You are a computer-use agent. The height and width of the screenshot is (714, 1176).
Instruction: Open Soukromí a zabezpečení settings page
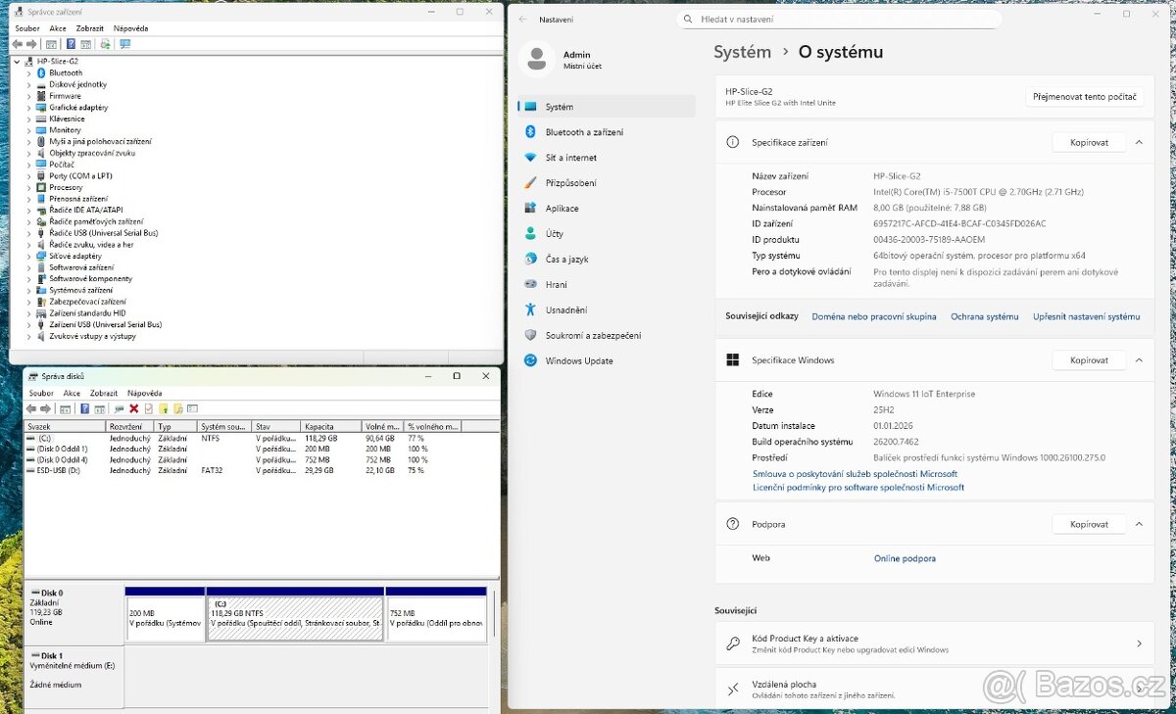pos(593,336)
